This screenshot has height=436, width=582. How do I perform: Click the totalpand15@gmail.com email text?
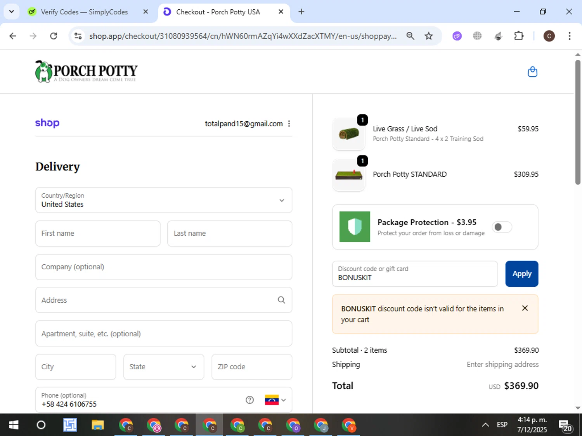pos(244,124)
